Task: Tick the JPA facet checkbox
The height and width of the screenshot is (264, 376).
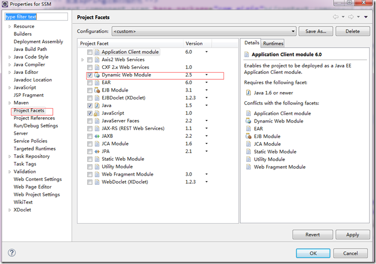Action: (x=89, y=152)
